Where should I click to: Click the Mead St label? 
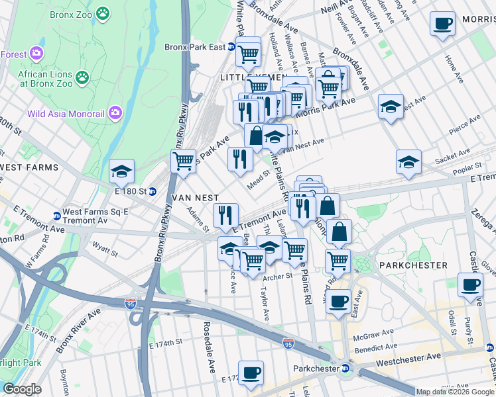pyautogui.click(x=259, y=179)
